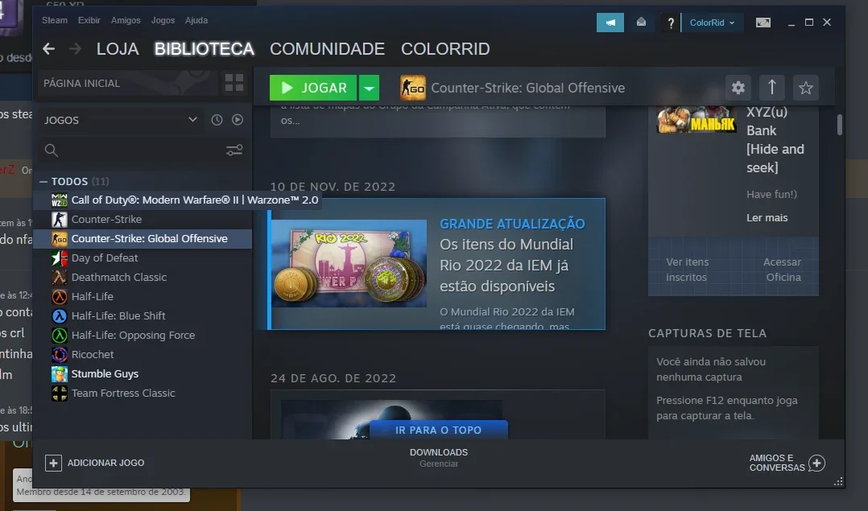Image resolution: width=868 pixels, height=511 pixels.
Task: Open the JOGOS category dropdown
Action: pyautogui.click(x=121, y=119)
